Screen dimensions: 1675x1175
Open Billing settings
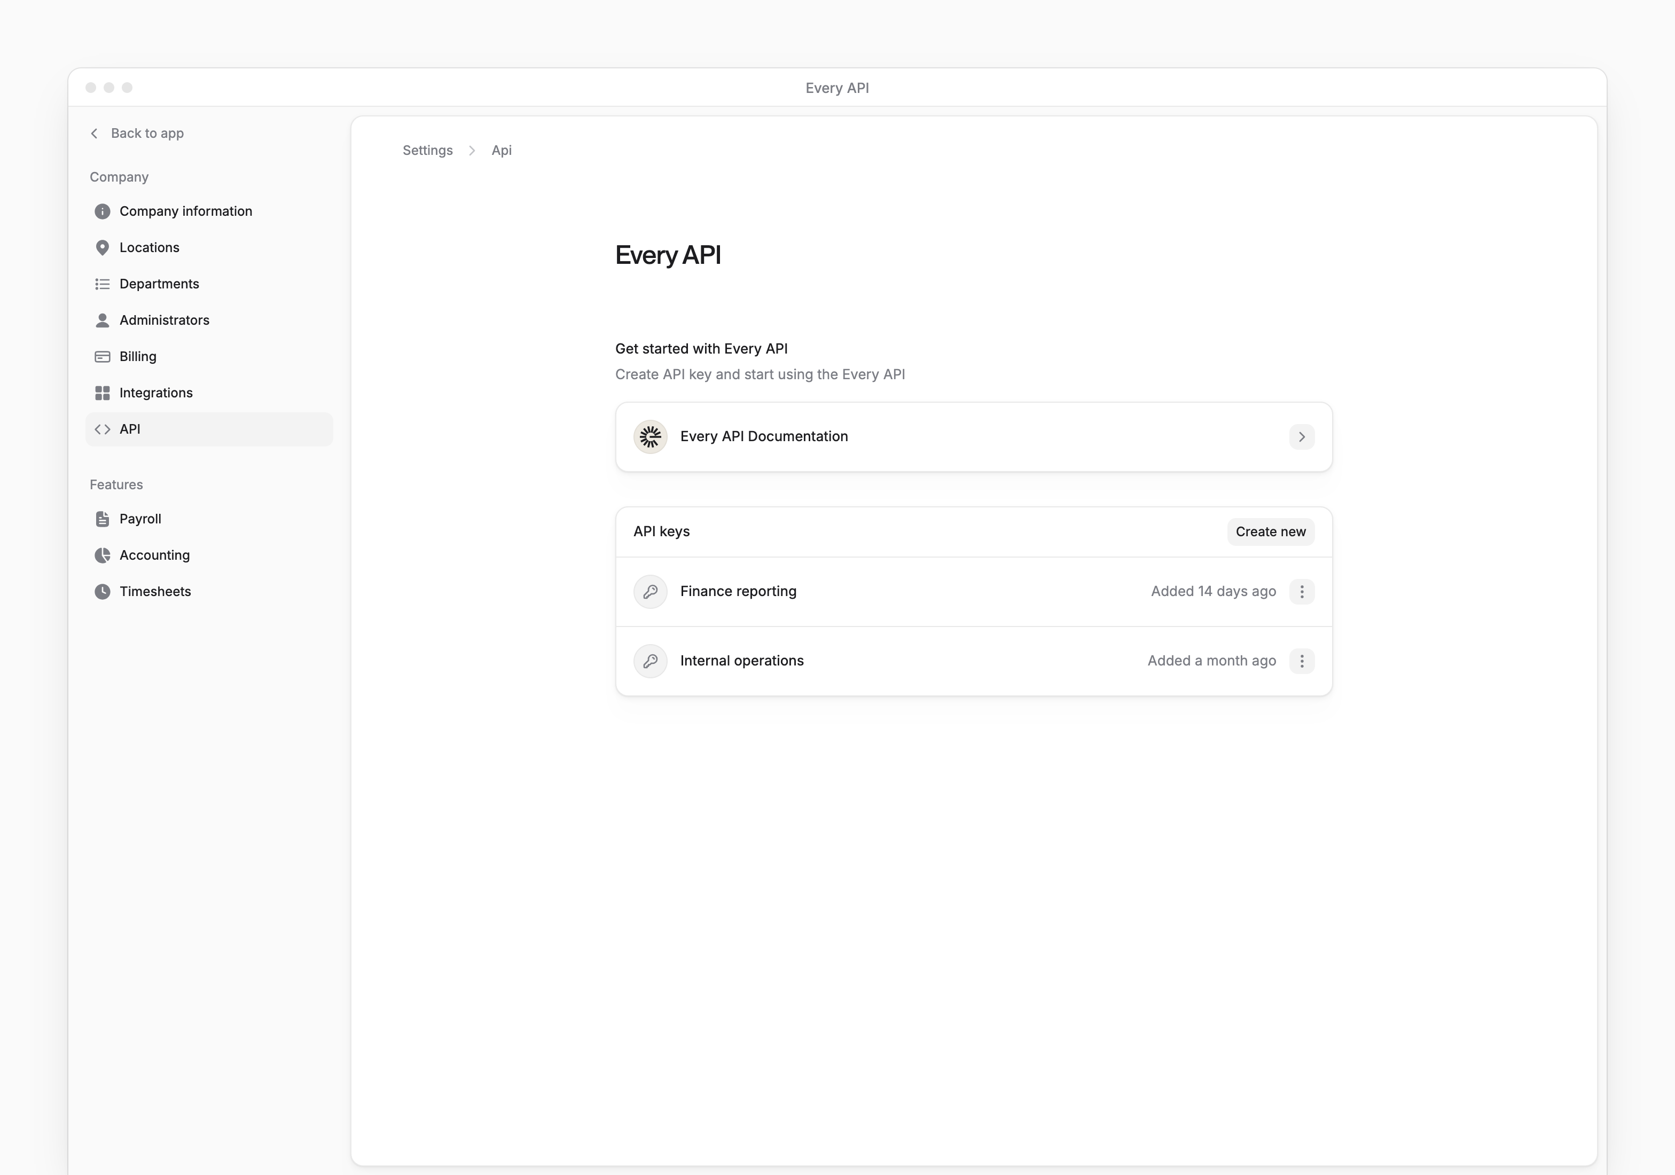(209, 357)
